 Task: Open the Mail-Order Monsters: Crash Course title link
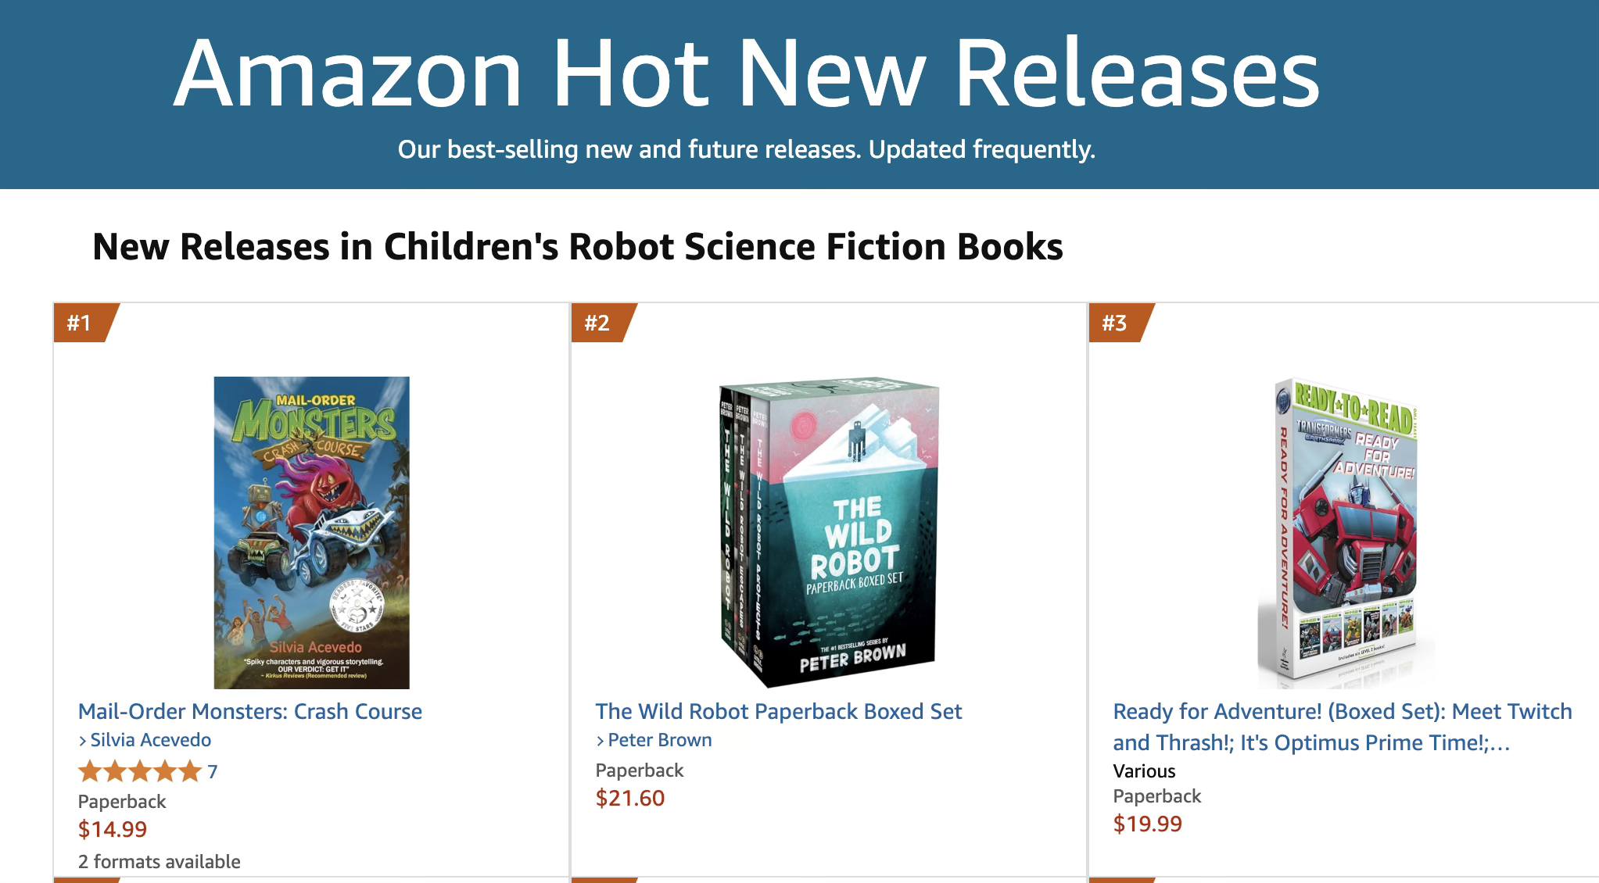pos(249,711)
